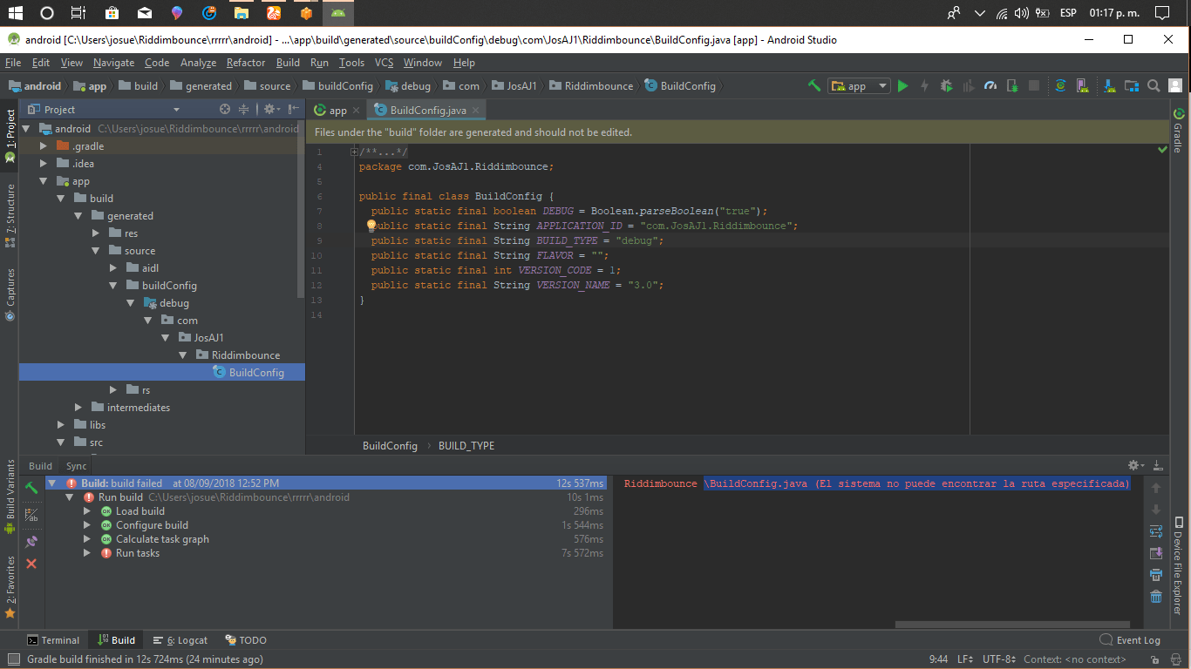Open the Debug app tool
The height and width of the screenshot is (669, 1191).
[x=947, y=85]
